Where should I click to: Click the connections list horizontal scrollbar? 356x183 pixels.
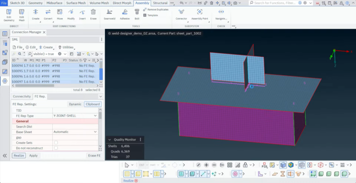[34, 86]
